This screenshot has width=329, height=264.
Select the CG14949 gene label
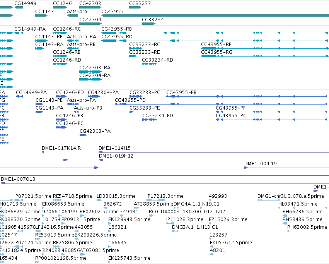tap(25, 3)
